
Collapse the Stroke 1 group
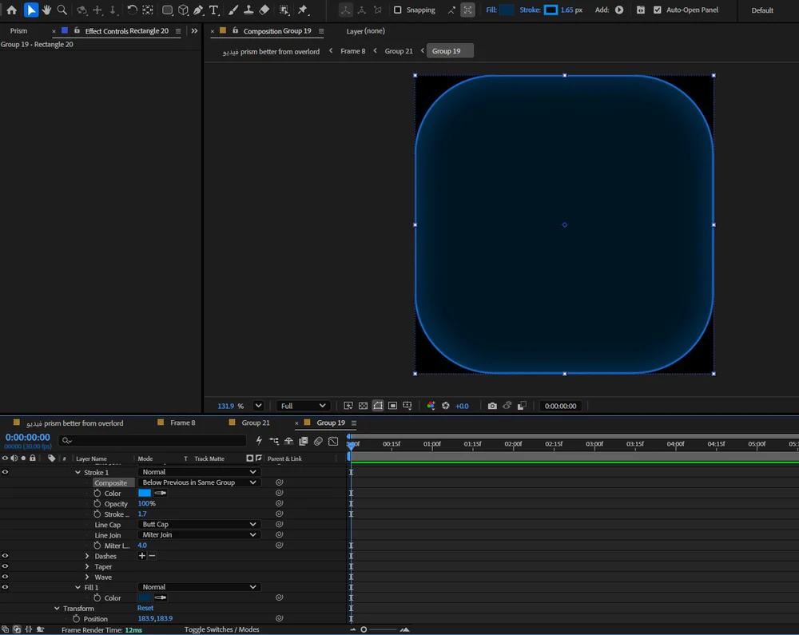point(78,472)
